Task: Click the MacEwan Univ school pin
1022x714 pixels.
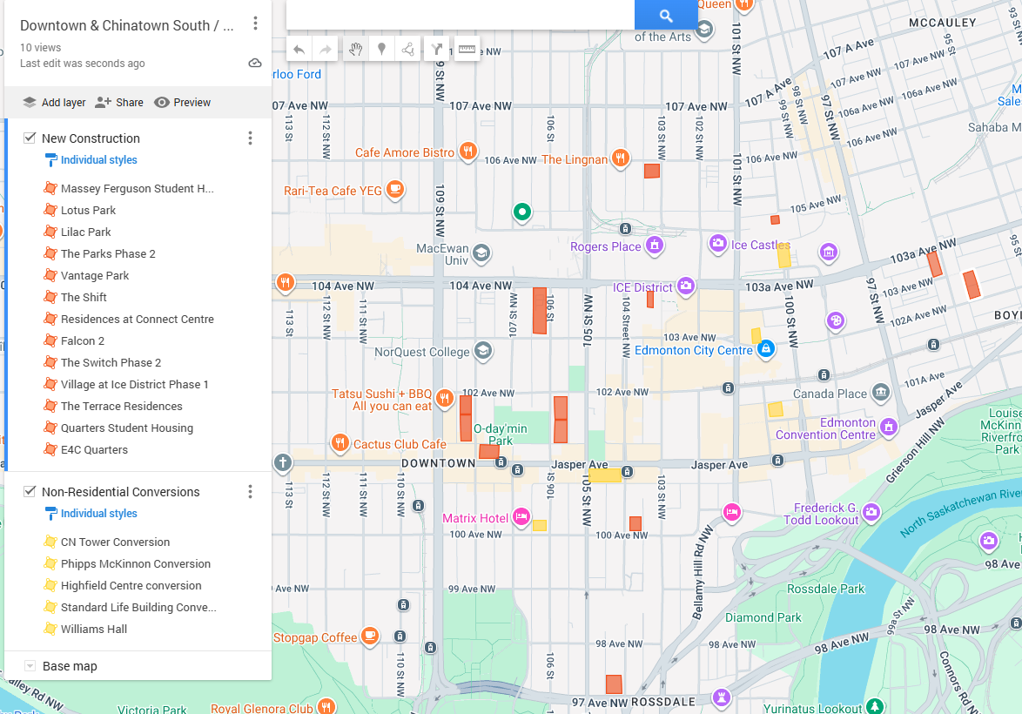Action: coord(481,253)
